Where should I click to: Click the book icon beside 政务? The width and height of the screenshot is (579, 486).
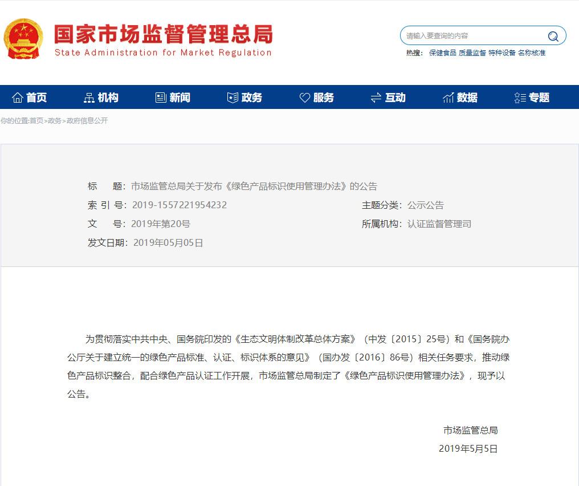[233, 98]
